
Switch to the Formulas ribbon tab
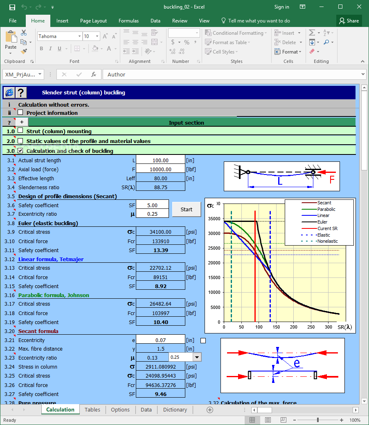pyautogui.click(x=128, y=21)
